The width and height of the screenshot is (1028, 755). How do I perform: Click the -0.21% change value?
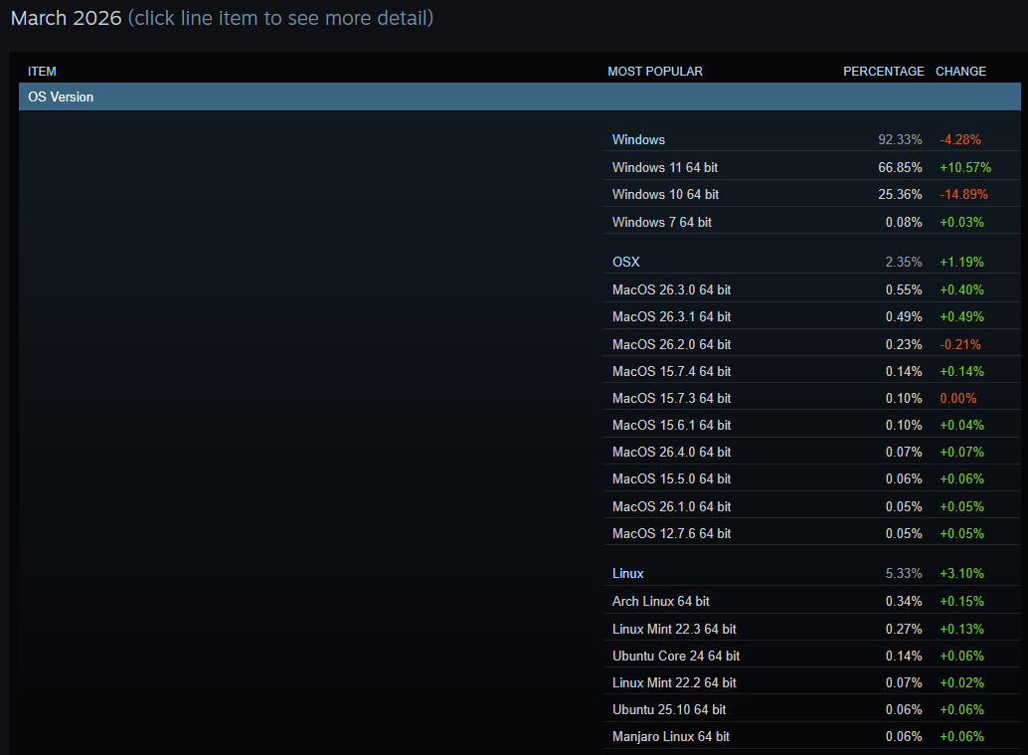coord(960,344)
